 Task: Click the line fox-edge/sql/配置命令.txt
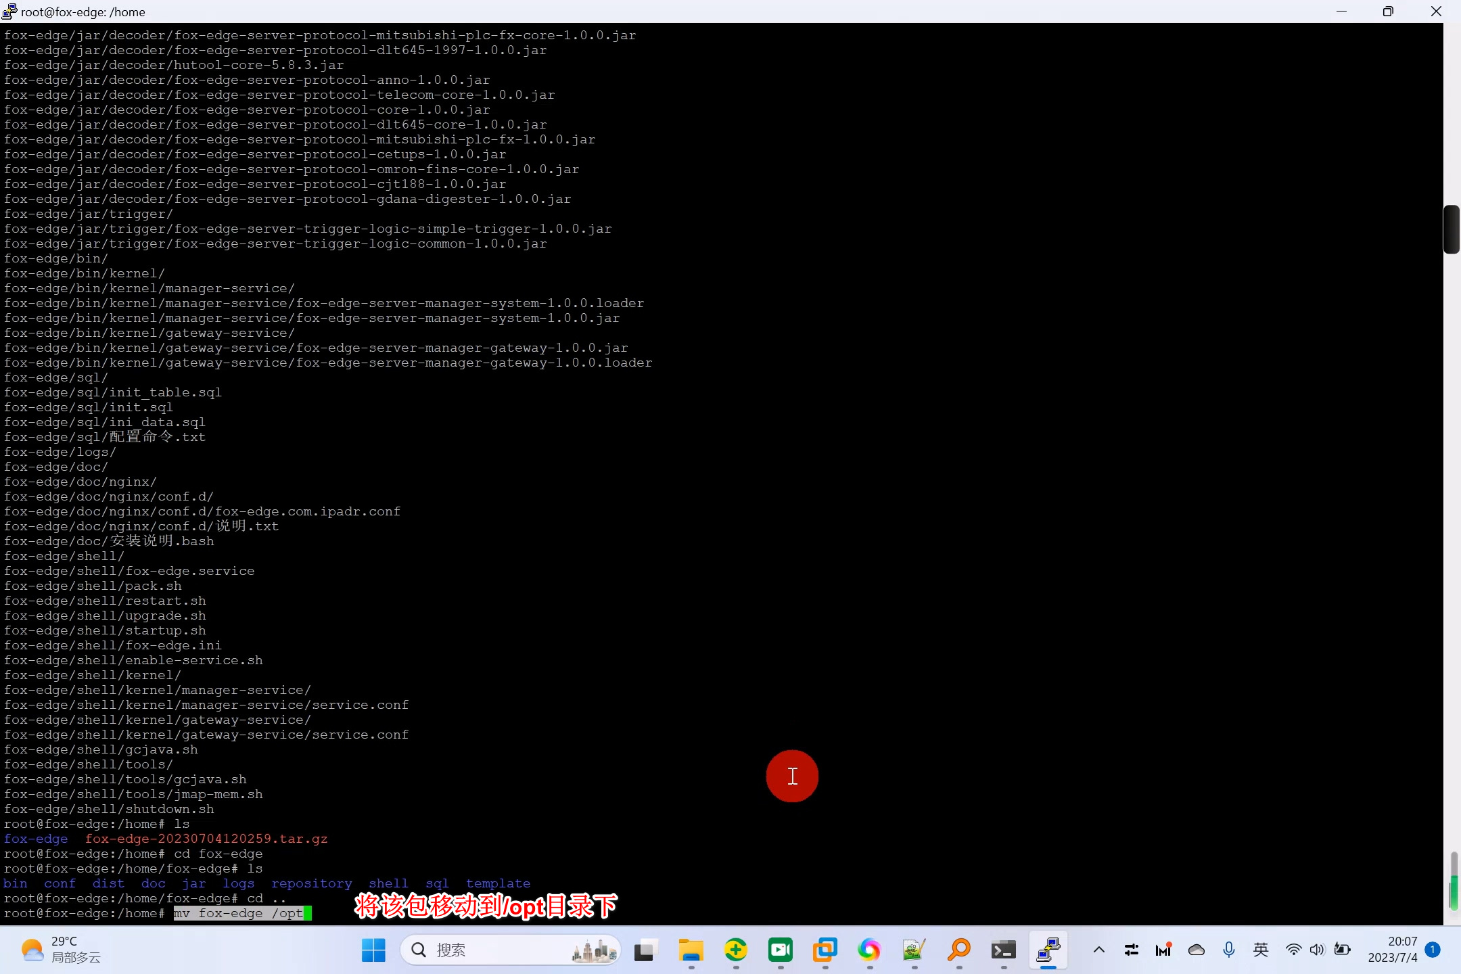[x=105, y=437]
